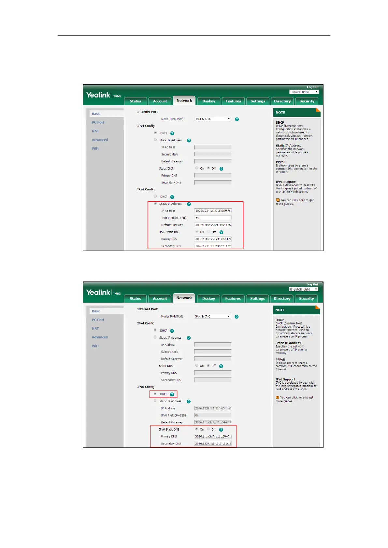
Task: Open the Dsskey tab in upper screenshot
Action: [x=209, y=101]
